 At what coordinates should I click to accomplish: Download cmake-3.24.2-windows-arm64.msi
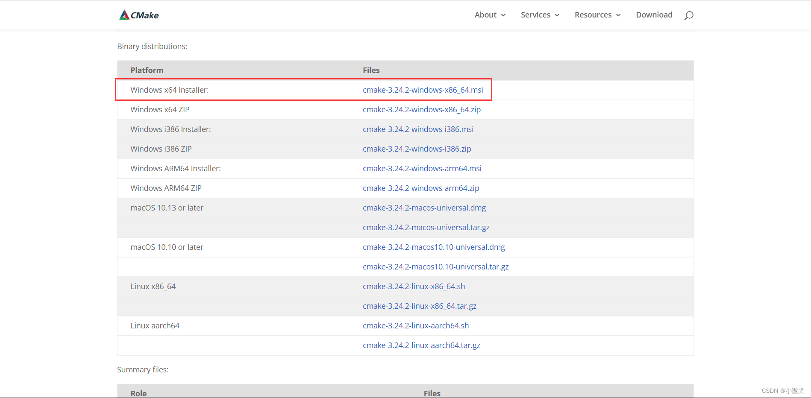point(422,169)
